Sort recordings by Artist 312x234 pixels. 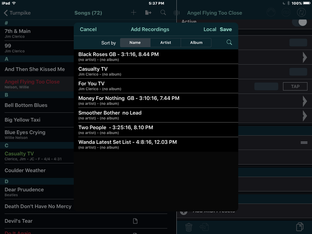pyautogui.click(x=166, y=43)
